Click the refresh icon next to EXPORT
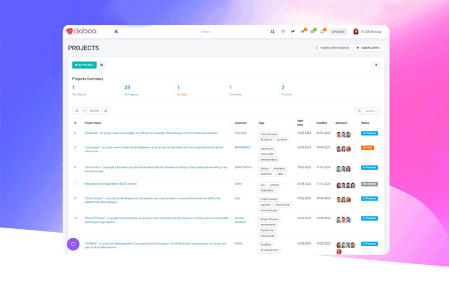 click(x=106, y=111)
